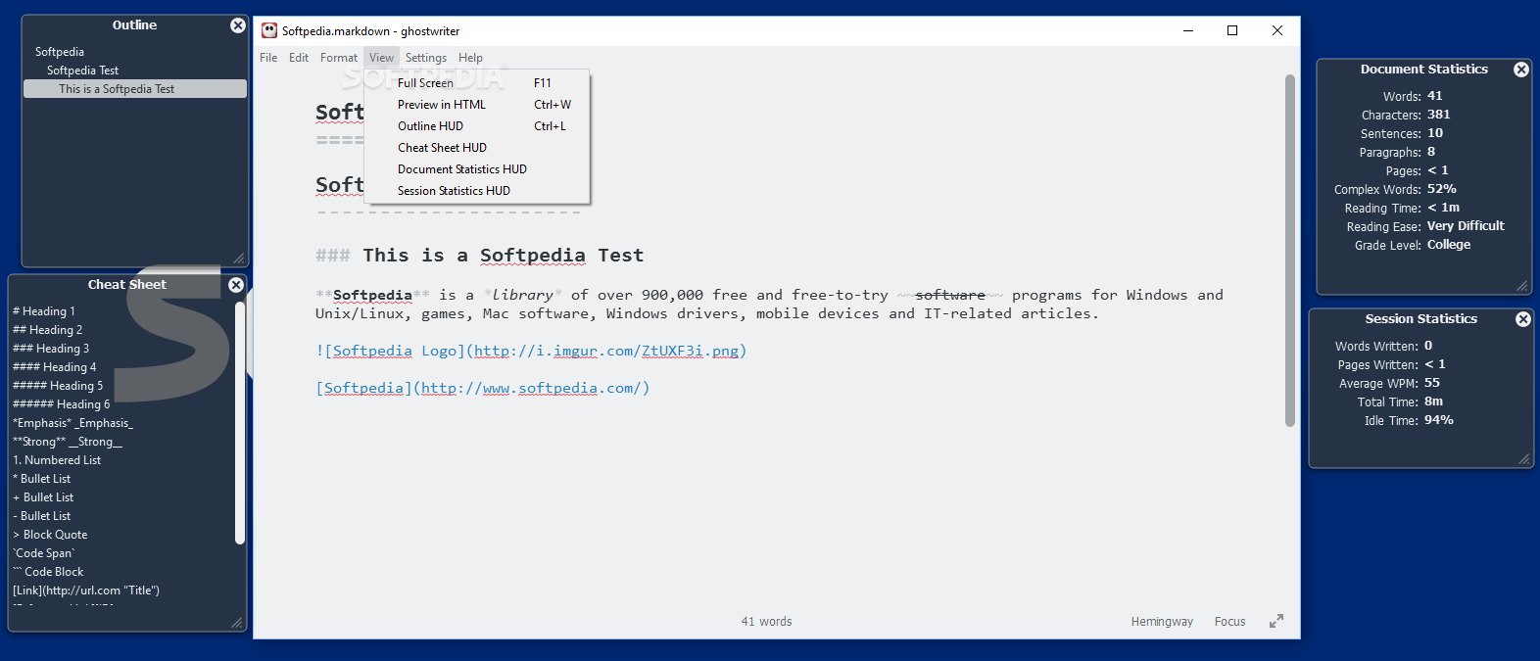This screenshot has width=1540, height=661.
Task: Choose Preview in HTML menu entry
Action: (x=477, y=105)
